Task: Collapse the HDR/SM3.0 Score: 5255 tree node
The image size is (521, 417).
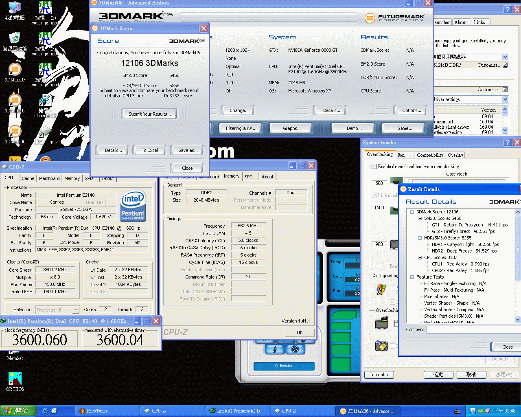Action: (x=420, y=238)
